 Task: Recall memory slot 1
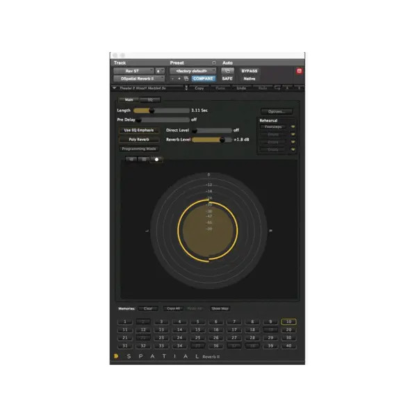point(124,322)
